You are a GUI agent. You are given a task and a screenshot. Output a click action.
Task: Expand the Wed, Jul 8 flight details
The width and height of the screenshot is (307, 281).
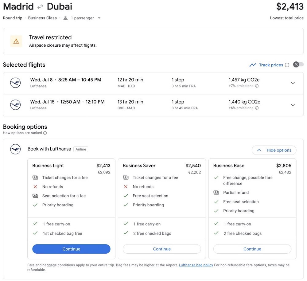[x=293, y=83]
